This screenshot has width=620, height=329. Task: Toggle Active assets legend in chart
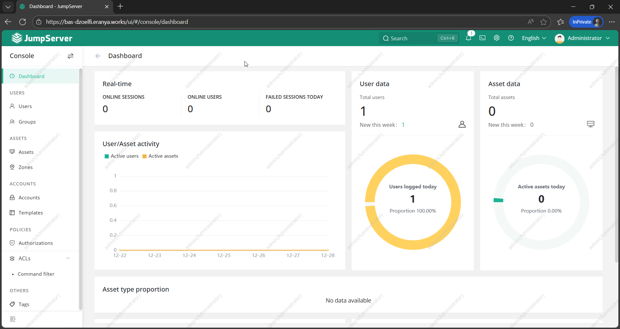tap(160, 156)
